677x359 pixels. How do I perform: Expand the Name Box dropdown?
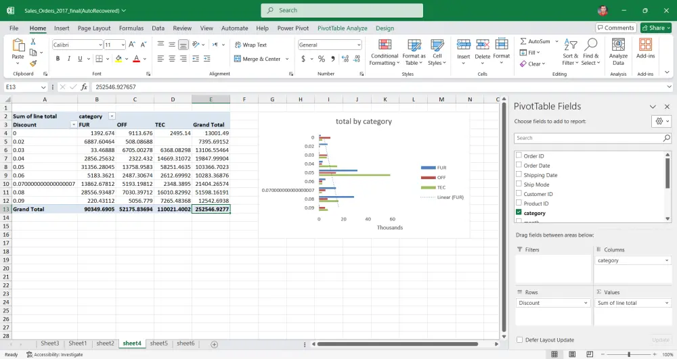click(x=43, y=87)
